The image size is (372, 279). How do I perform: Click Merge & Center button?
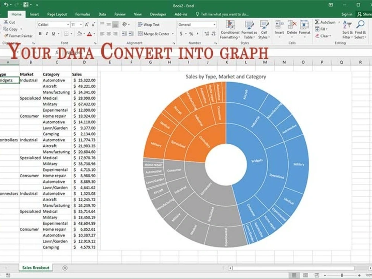pos(154,34)
